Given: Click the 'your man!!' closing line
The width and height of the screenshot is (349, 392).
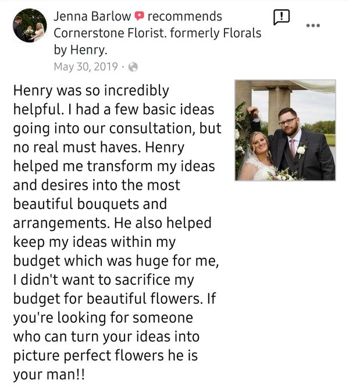Looking at the screenshot, I should [48, 375].
